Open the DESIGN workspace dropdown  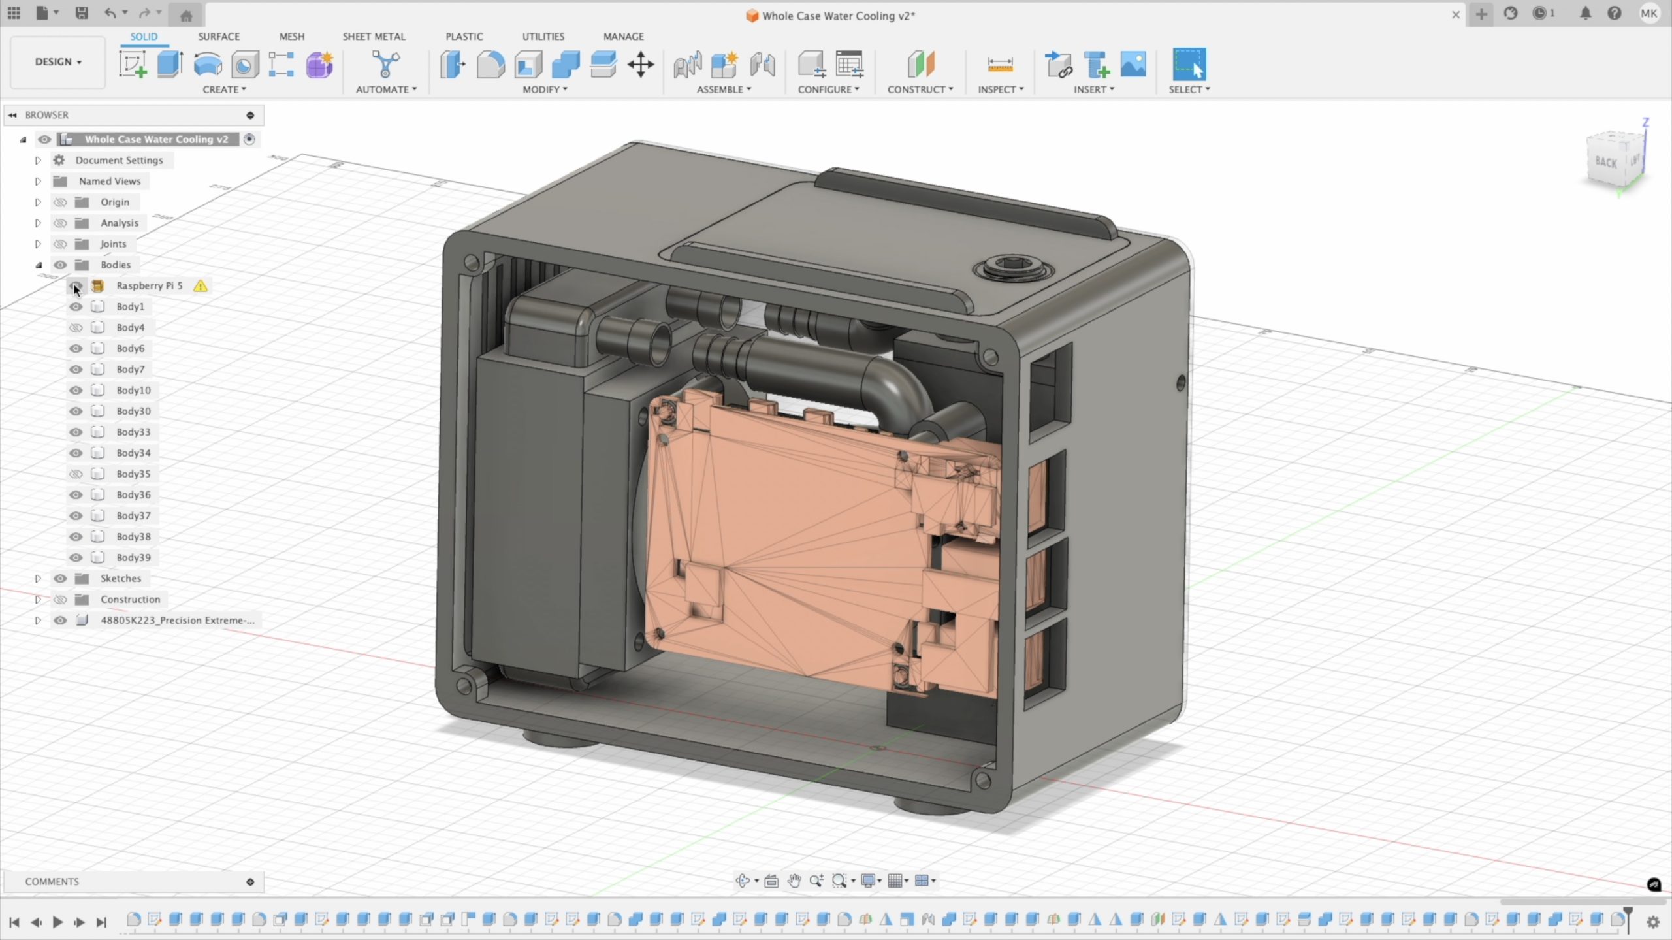pyautogui.click(x=58, y=61)
